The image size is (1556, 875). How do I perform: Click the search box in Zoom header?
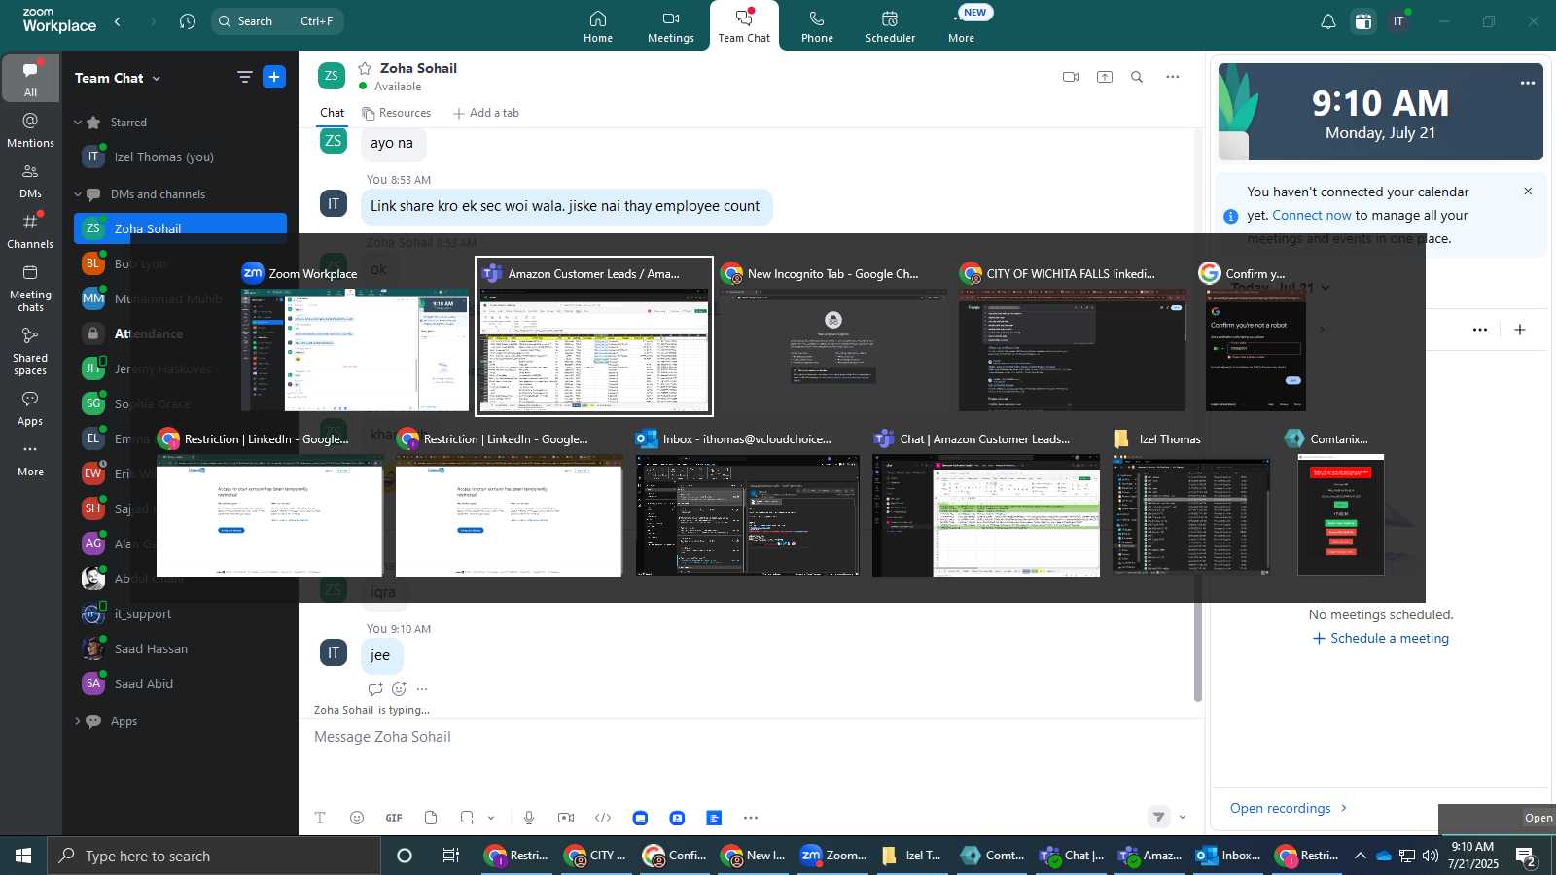(277, 21)
